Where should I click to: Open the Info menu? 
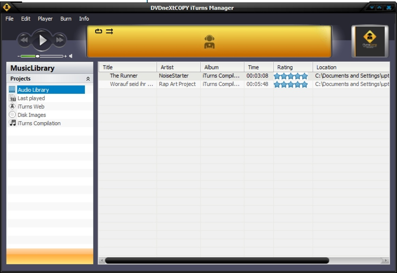(x=84, y=19)
